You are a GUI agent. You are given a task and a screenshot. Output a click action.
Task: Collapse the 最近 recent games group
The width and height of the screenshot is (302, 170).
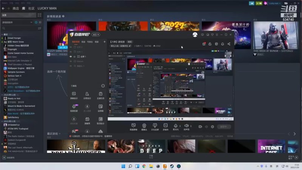tap(2, 34)
